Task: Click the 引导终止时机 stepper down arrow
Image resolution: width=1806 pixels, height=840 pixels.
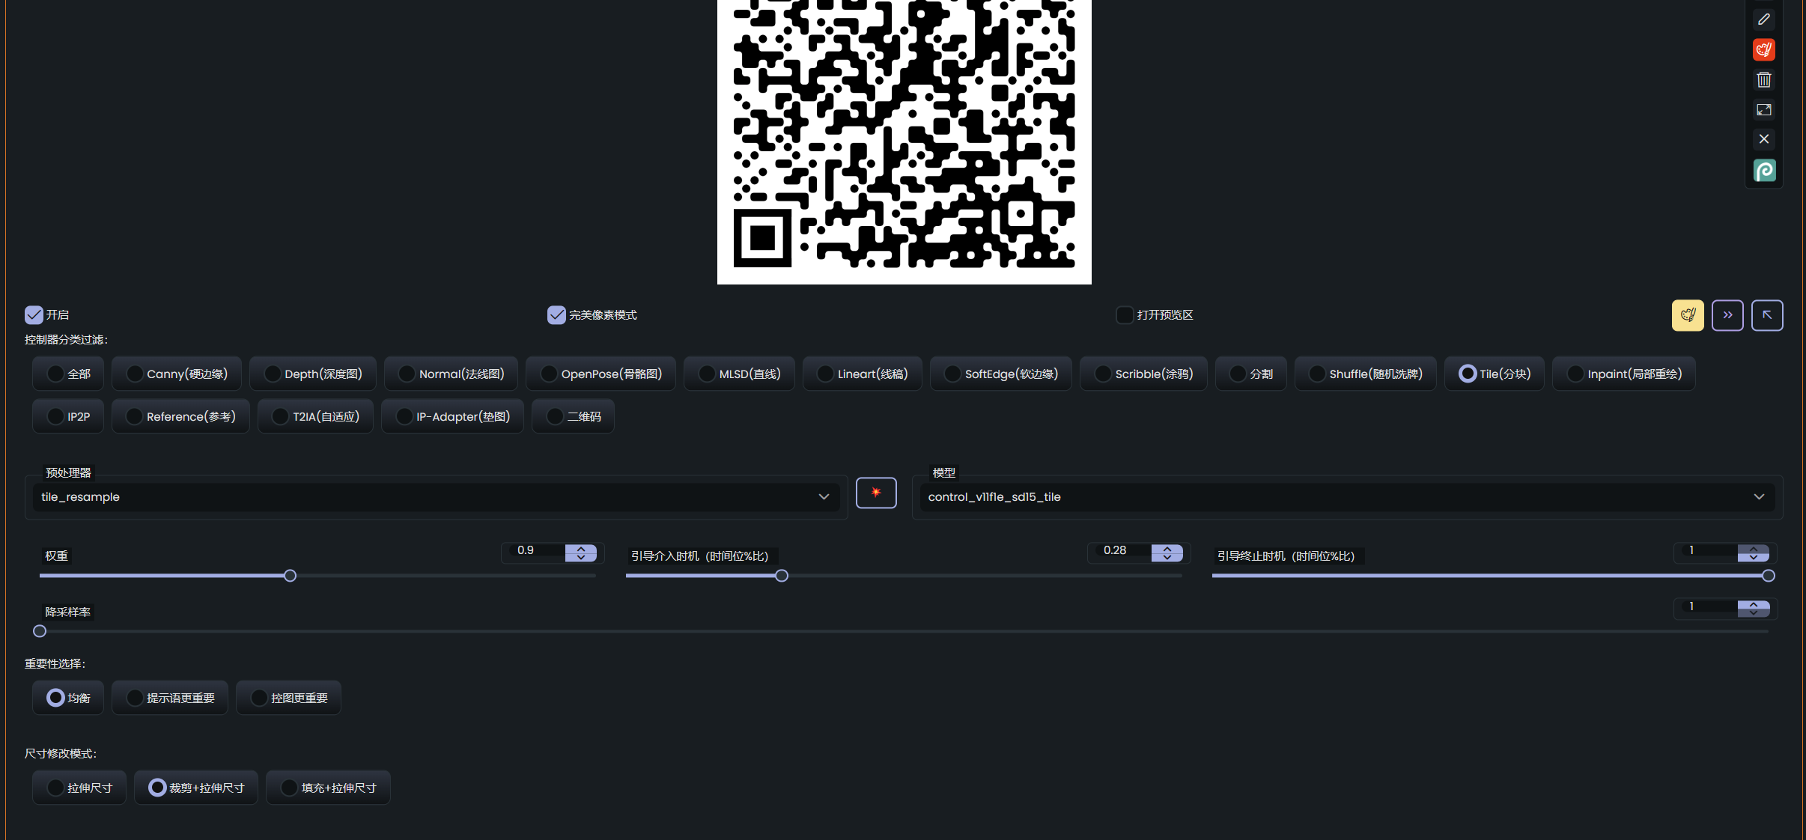Action: [x=1754, y=557]
